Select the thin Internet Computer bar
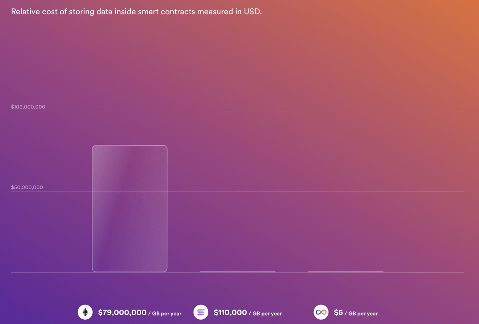Image resolution: width=479 pixels, height=324 pixels. coord(345,271)
